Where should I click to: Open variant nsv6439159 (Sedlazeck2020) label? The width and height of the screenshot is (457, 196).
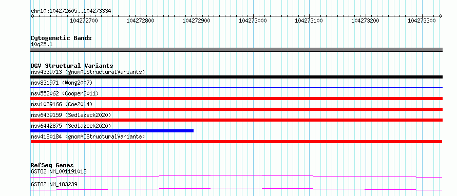pos(71,115)
